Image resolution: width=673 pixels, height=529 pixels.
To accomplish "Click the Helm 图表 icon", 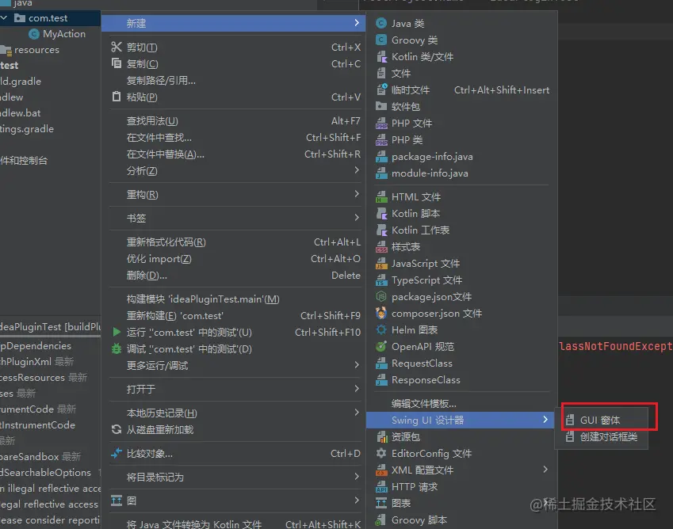I will point(381,329).
